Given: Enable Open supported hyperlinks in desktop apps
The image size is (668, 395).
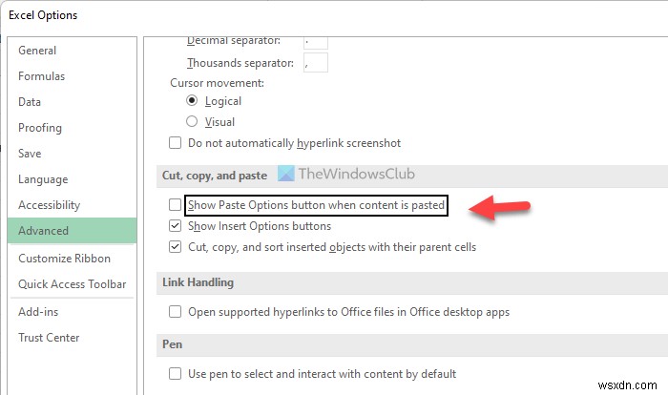Looking at the screenshot, I should tap(175, 312).
